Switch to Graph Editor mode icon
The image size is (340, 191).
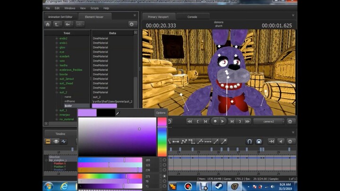[x=64, y=141]
